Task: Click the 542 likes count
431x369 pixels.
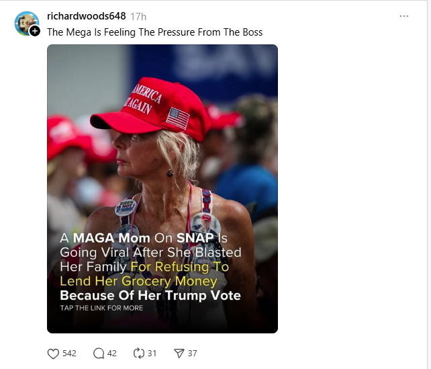Action: point(69,354)
